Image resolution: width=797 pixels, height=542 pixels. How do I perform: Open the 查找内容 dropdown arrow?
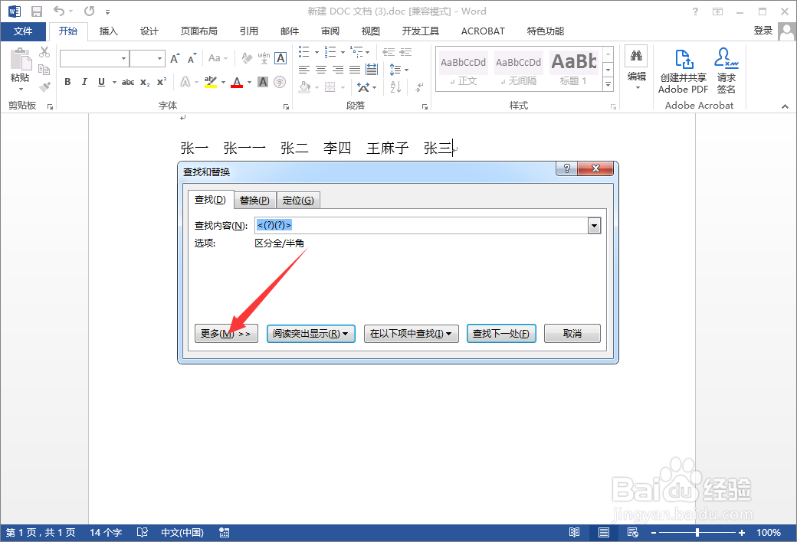tap(594, 225)
